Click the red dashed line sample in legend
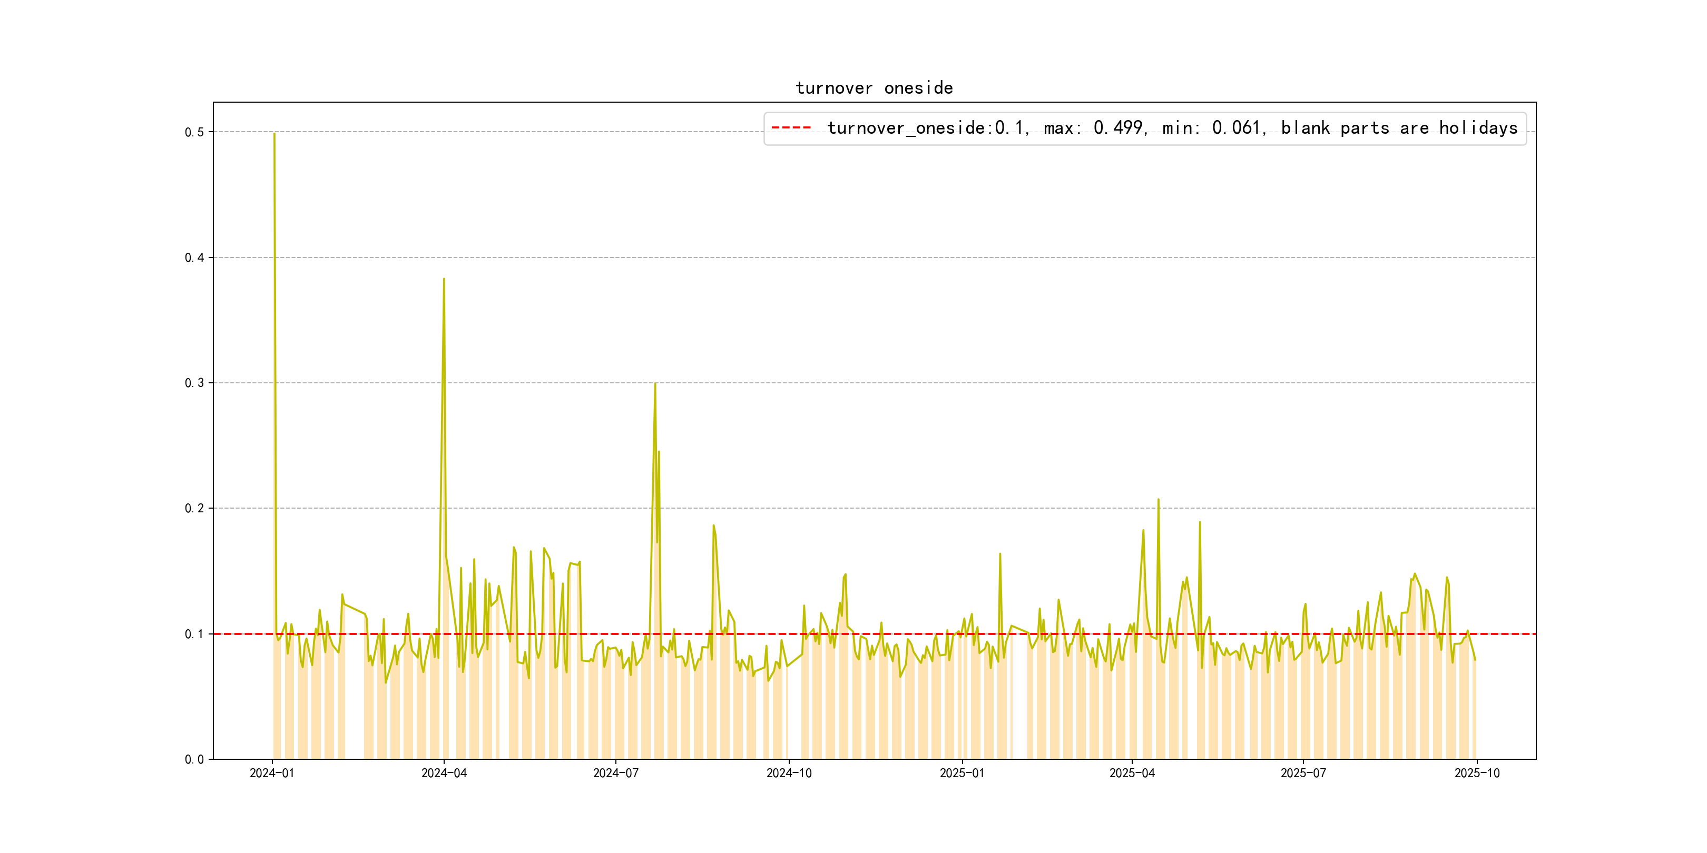The height and width of the screenshot is (853, 1707). click(x=791, y=128)
